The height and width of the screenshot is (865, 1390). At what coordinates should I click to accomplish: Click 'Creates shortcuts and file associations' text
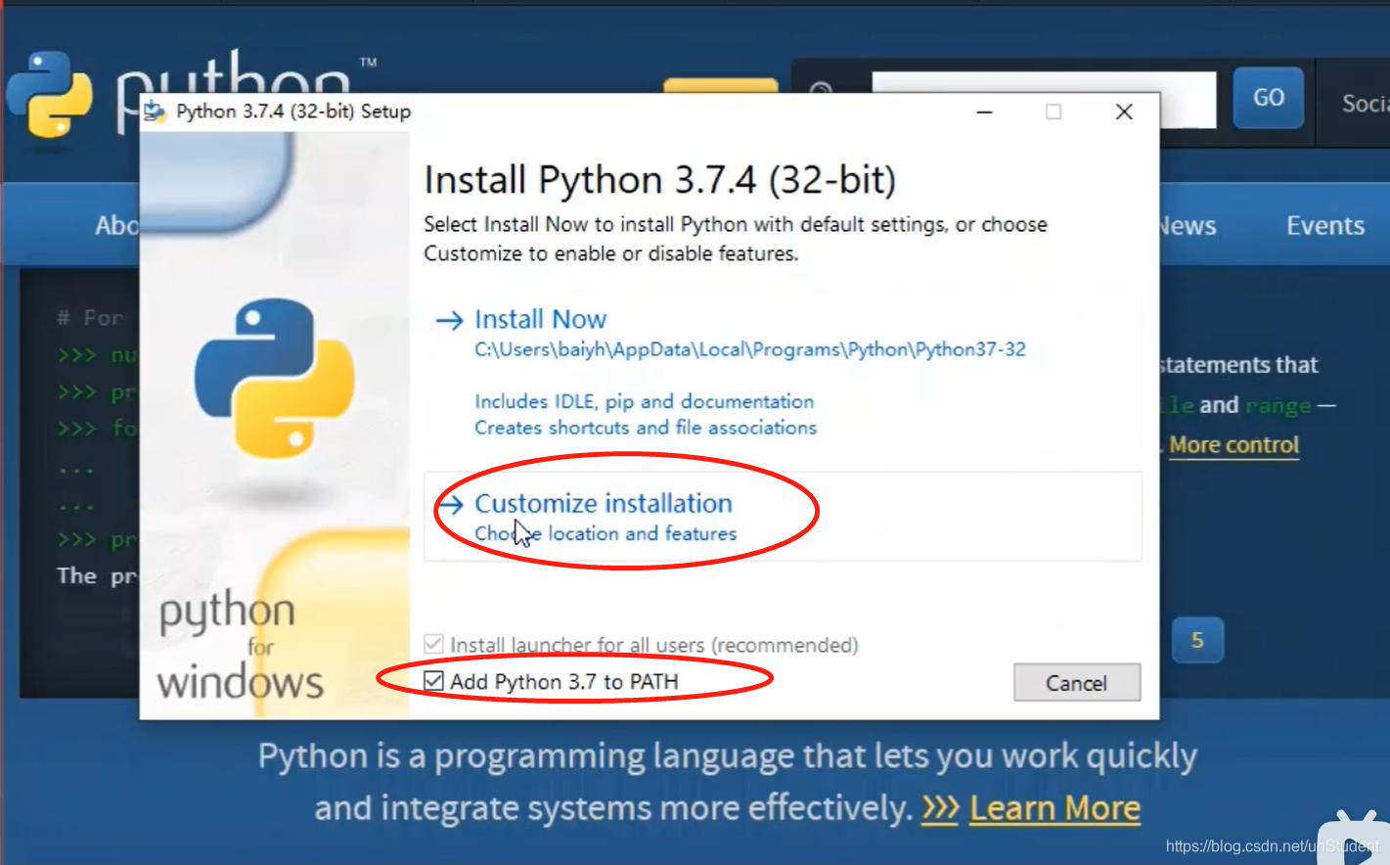(645, 428)
